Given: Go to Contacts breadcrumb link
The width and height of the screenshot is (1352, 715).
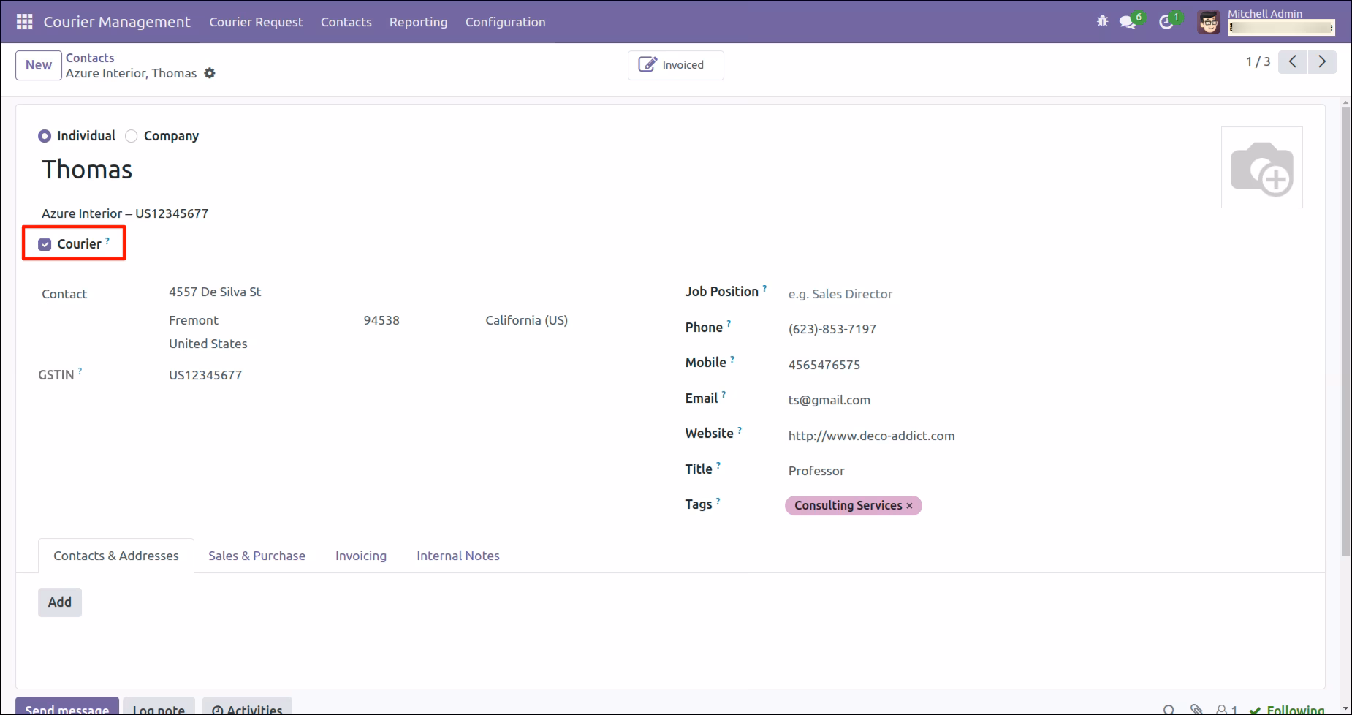Looking at the screenshot, I should pyautogui.click(x=90, y=58).
